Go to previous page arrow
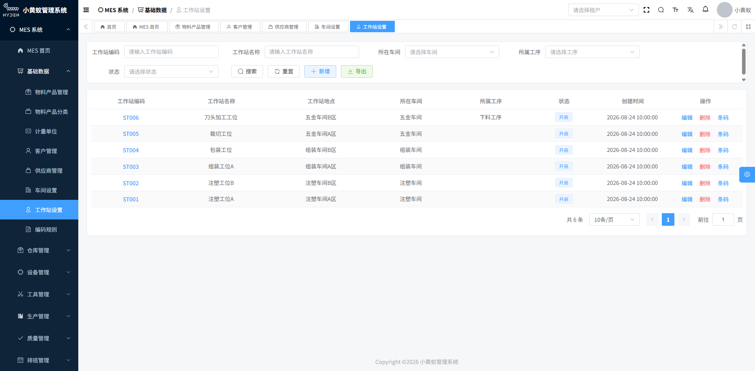The height and width of the screenshot is (371, 755). point(652,219)
